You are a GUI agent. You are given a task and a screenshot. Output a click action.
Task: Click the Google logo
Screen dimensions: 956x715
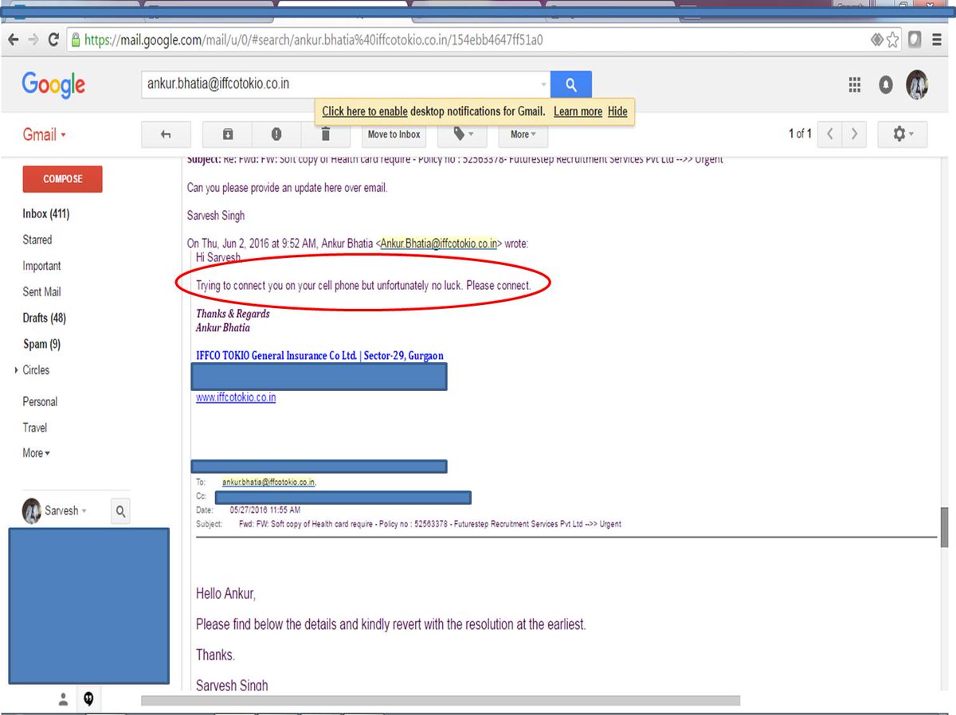click(53, 84)
